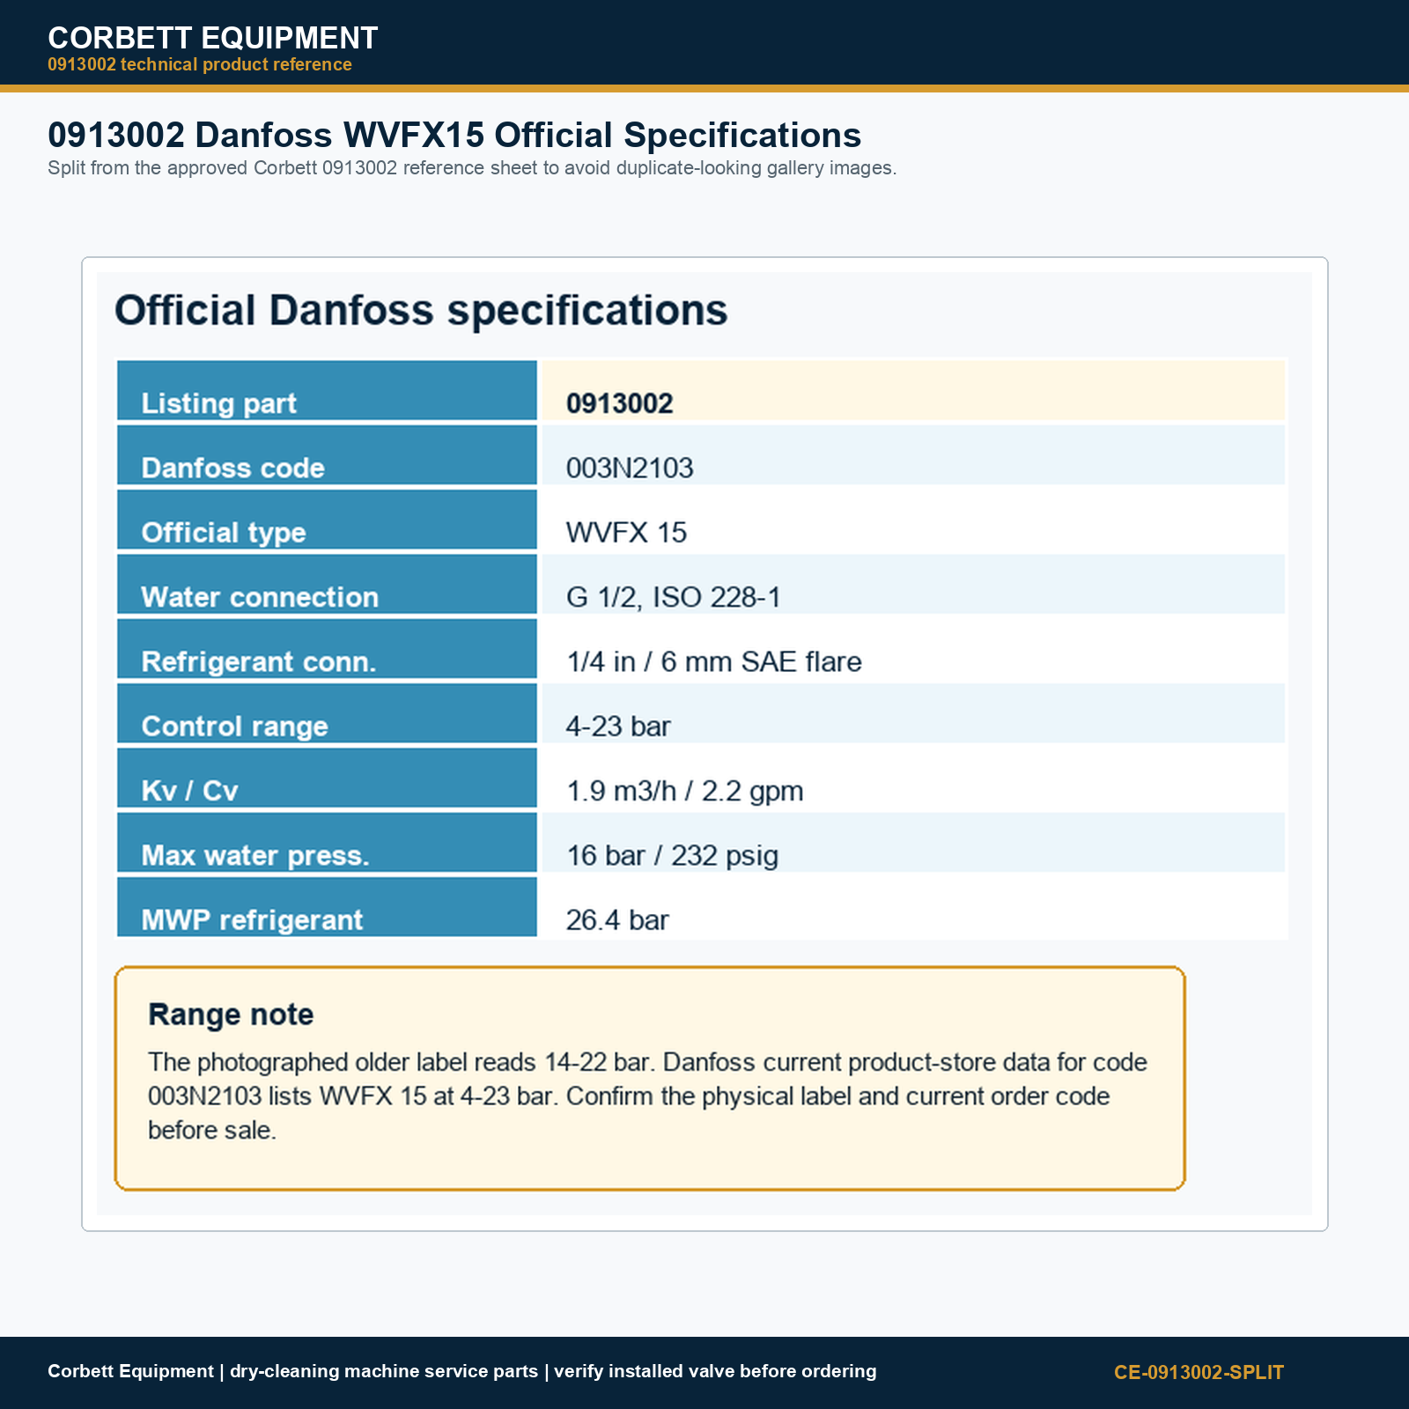The width and height of the screenshot is (1409, 1409).
Task: Select the '0913002 technical product reference' subtitle
Action: (x=200, y=64)
